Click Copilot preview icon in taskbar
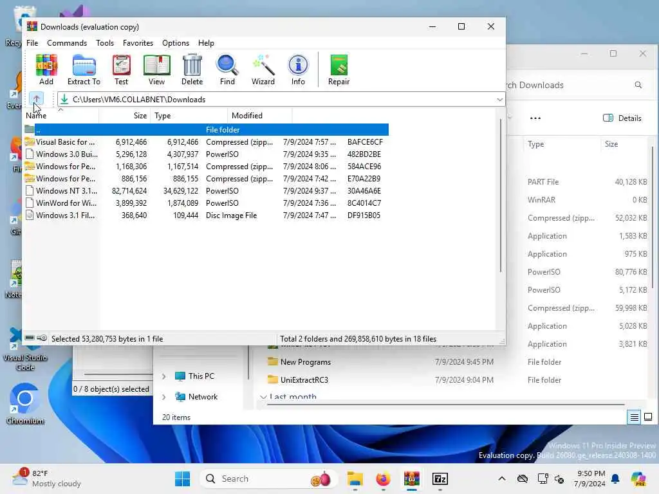Viewport: 659px width, 494px height. click(638, 479)
